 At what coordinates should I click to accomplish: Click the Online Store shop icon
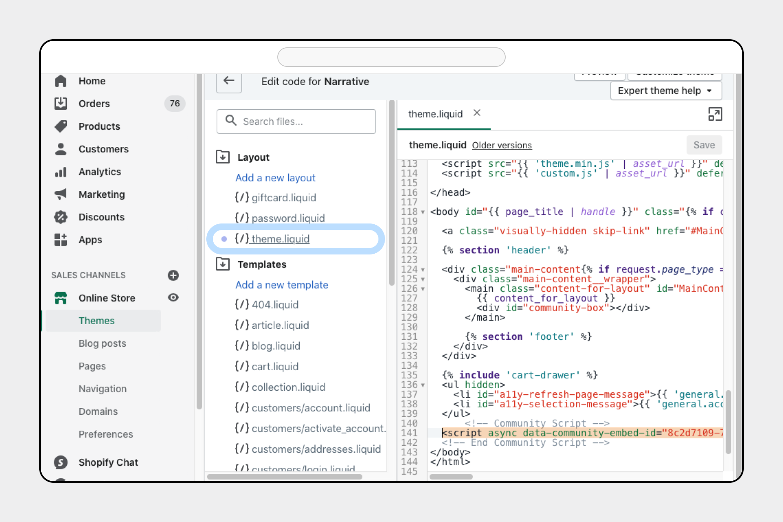60,298
